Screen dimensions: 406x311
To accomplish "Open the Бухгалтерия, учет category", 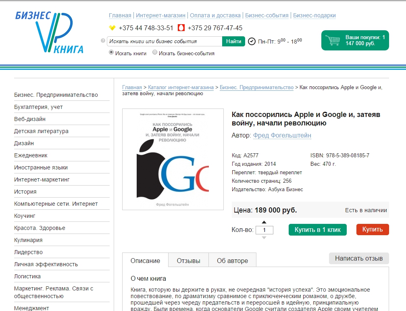I will coord(38,107).
